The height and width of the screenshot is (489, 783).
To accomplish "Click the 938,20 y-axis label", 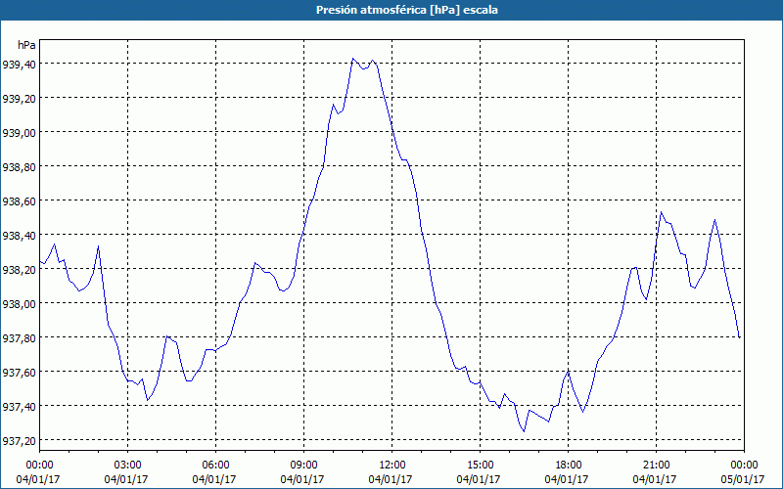I will click(19, 270).
